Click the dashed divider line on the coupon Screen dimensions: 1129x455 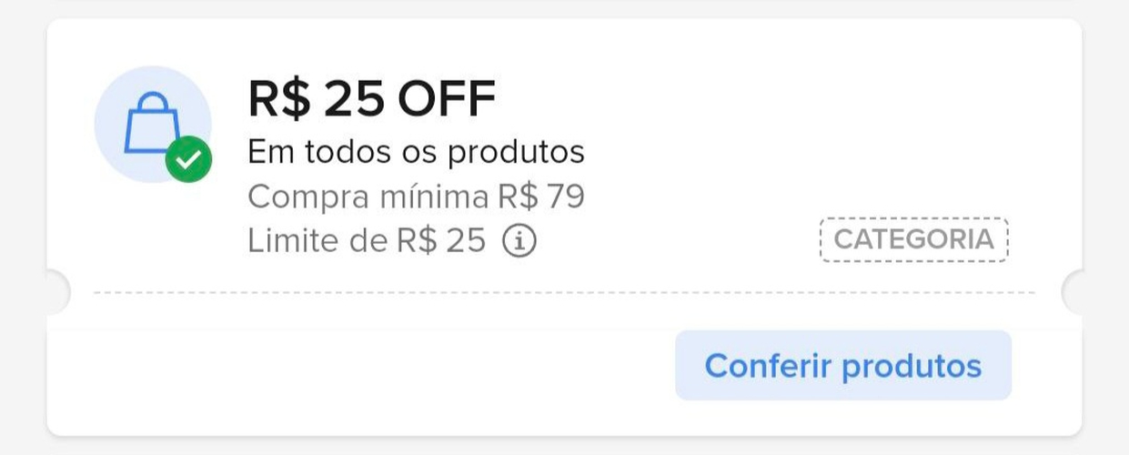click(564, 293)
